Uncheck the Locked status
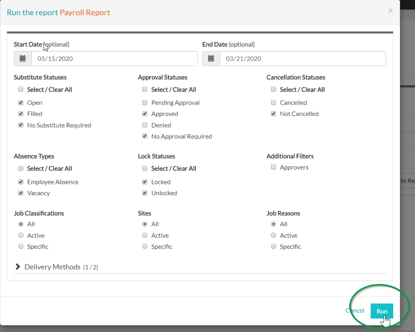415x332 pixels. 144,182
